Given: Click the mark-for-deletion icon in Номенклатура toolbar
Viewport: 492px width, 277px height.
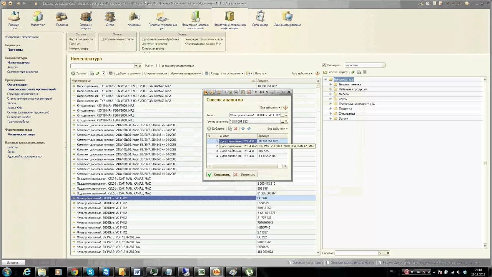Looking at the screenshot, I should point(103,73).
